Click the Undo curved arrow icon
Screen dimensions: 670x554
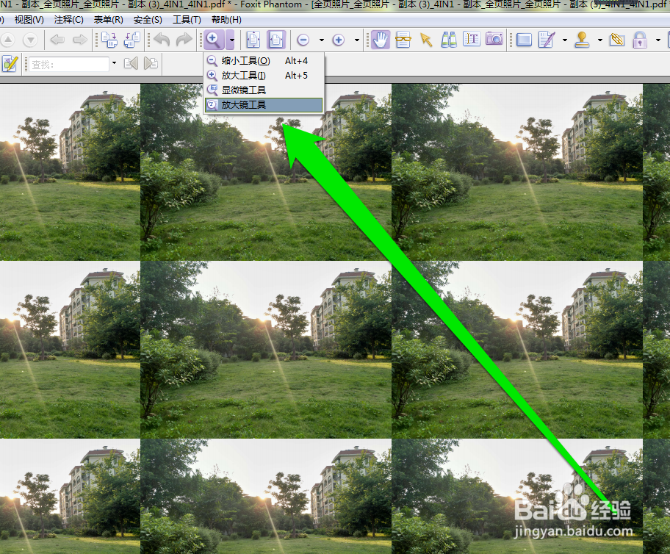tap(162, 40)
